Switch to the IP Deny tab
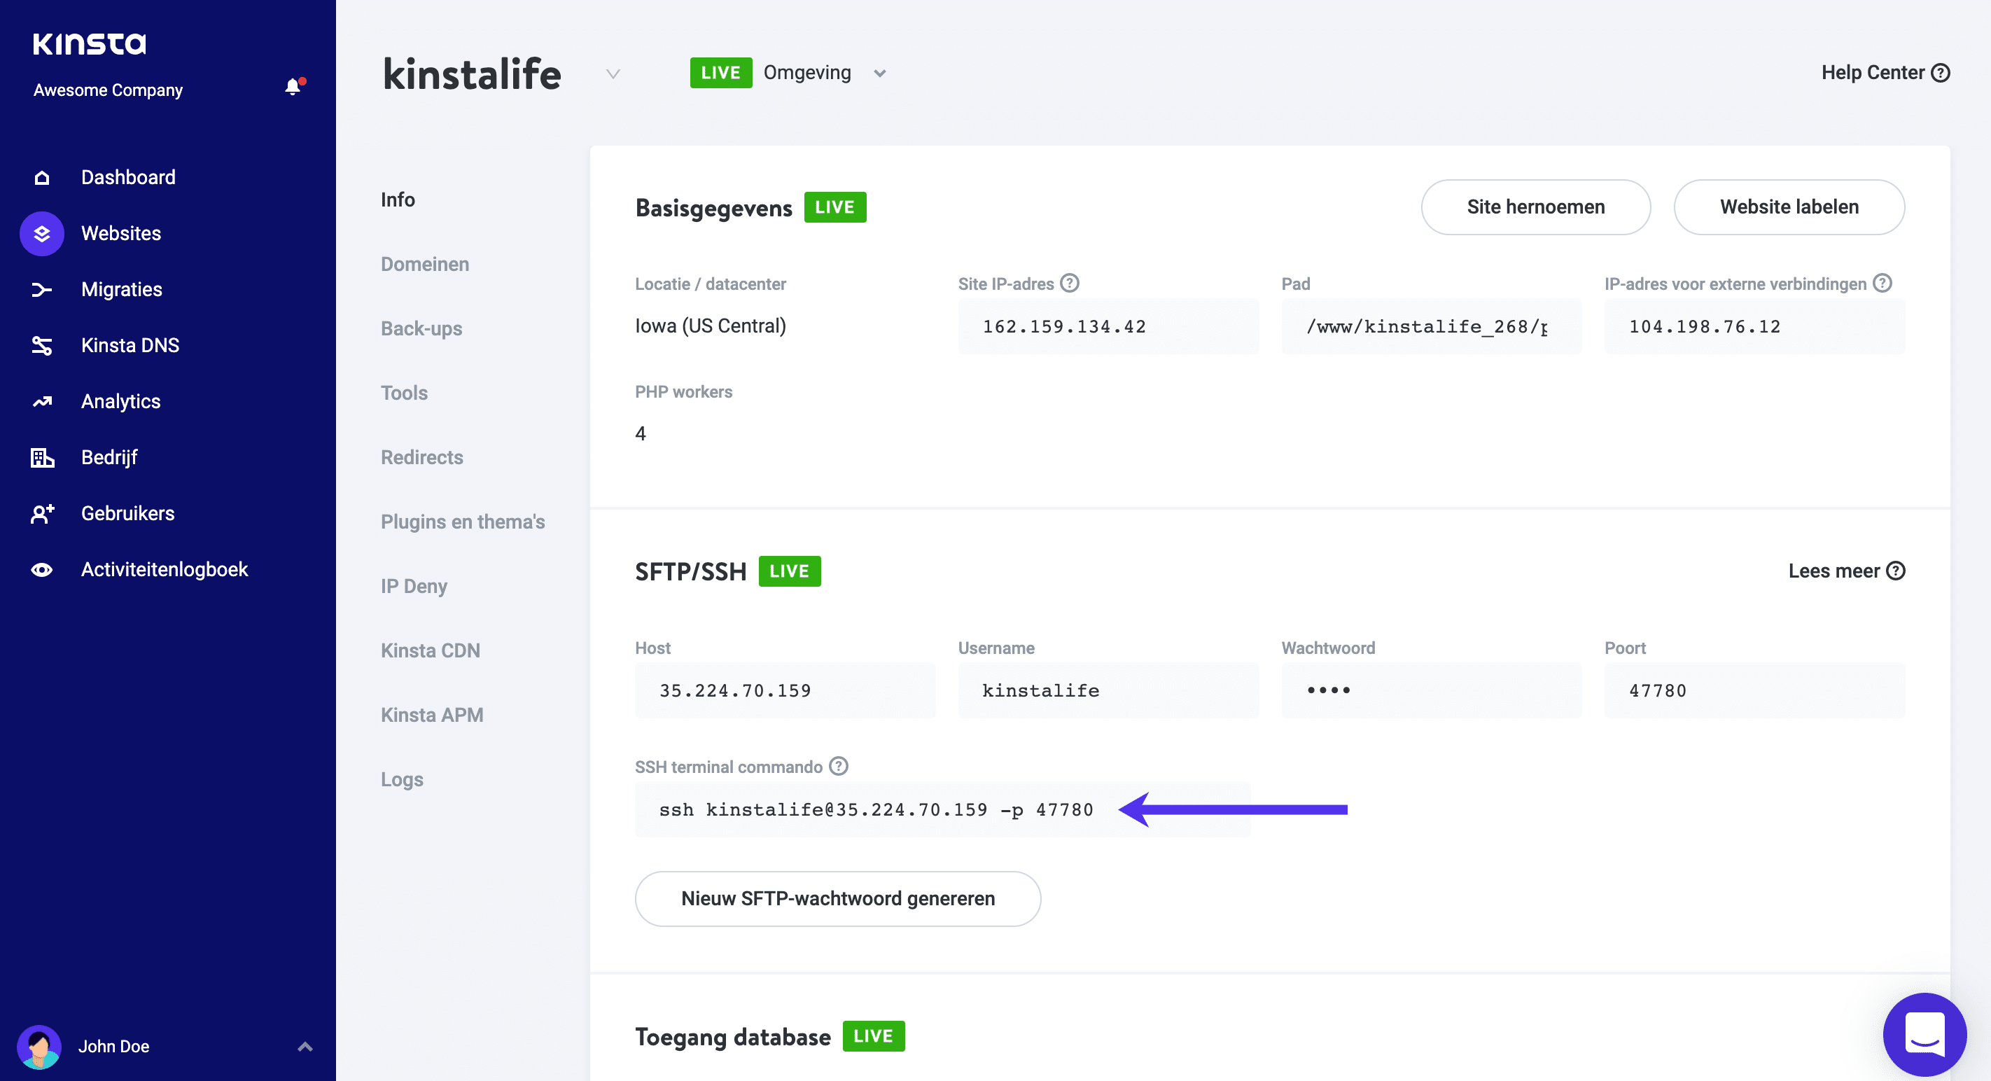This screenshot has width=1991, height=1081. pos(414,587)
